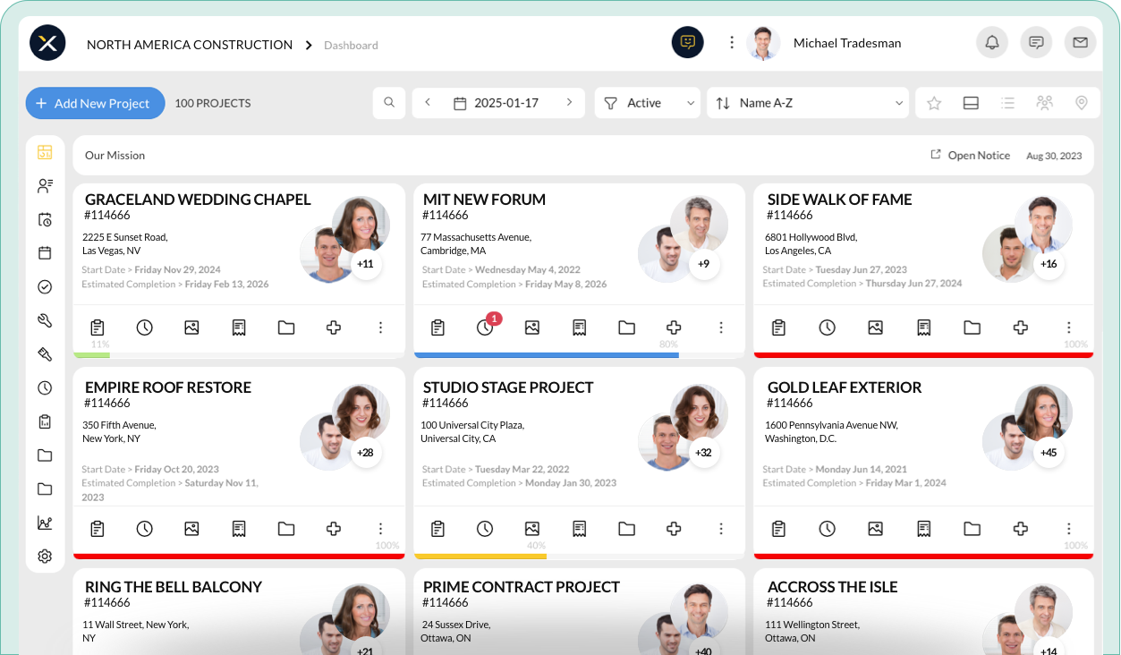This screenshot has width=1121, height=655.
Task: Open the clipboard report icon in sidebar
Action: coord(45,421)
